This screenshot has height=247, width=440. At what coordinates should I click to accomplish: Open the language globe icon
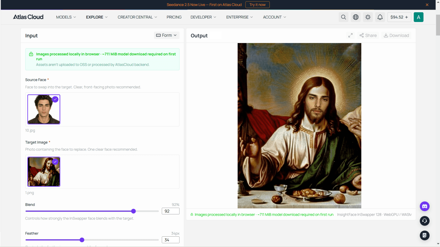pos(356,17)
